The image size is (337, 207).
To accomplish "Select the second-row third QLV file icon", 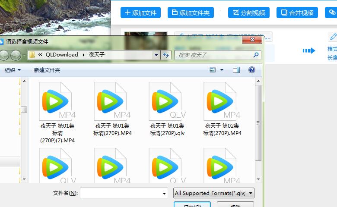I will (167, 165).
